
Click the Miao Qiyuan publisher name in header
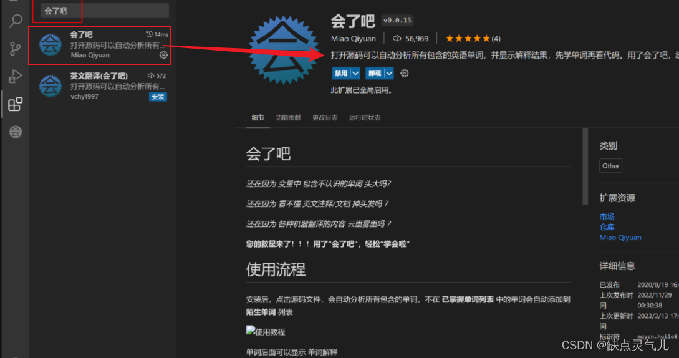pyautogui.click(x=354, y=39)
